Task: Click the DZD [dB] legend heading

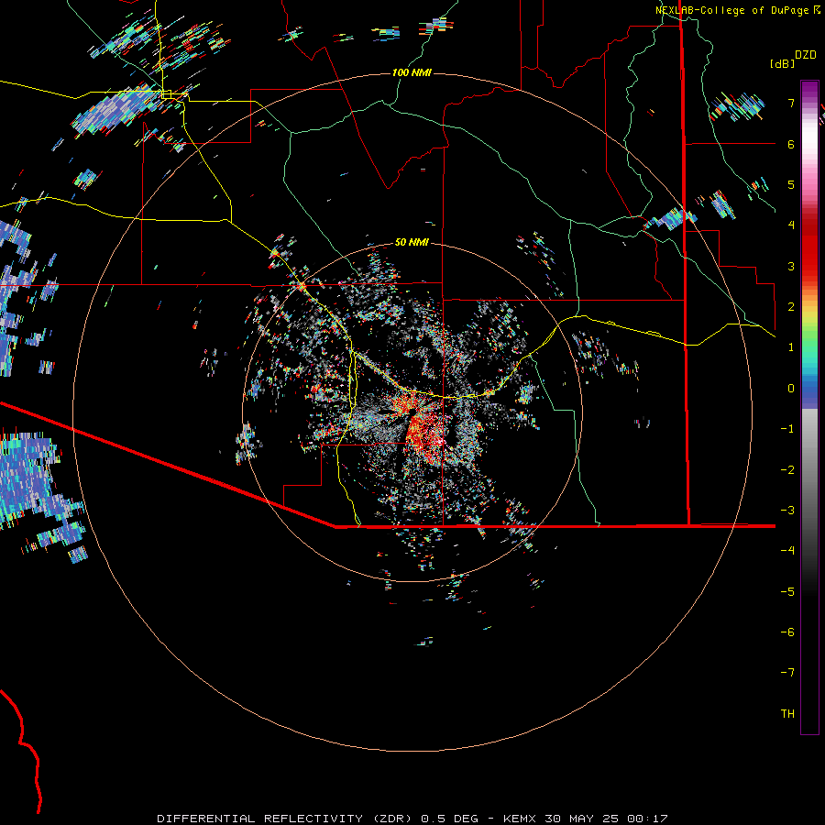Action: (x=792, y=59)
